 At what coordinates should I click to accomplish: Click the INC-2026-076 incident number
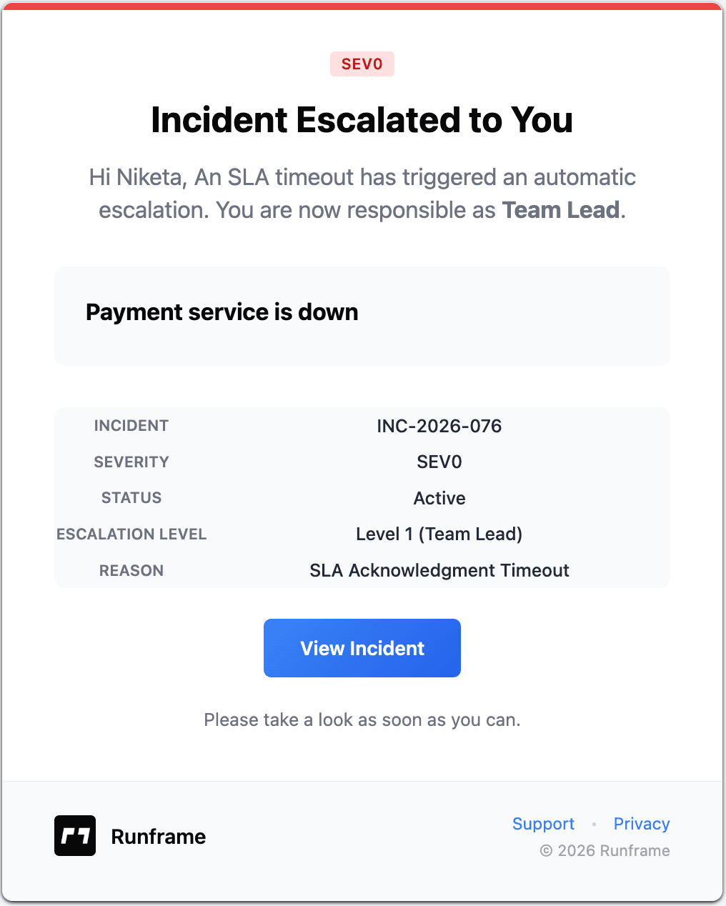(439, 426)
